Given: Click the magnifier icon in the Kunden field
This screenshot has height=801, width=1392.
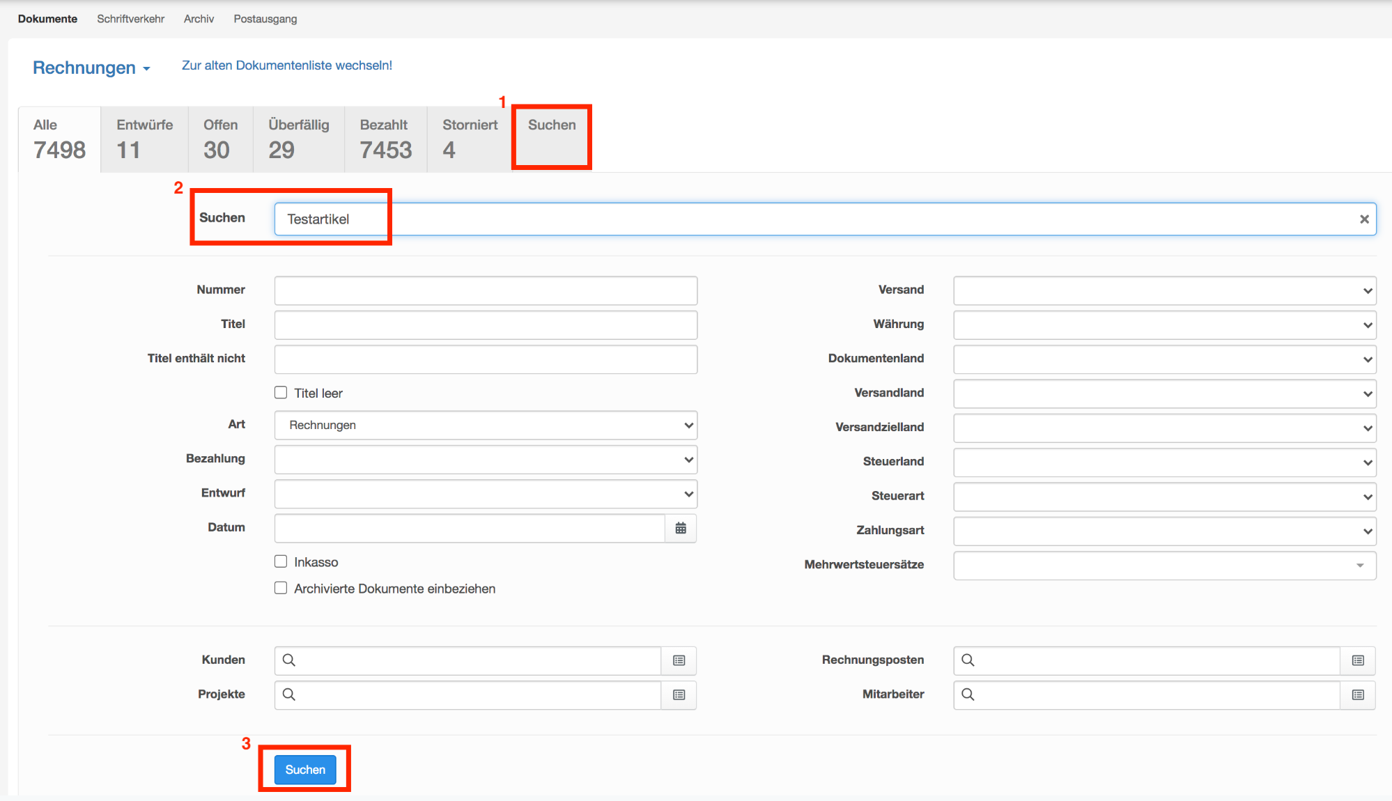Looking at the screenshot, I should point(289,660).
